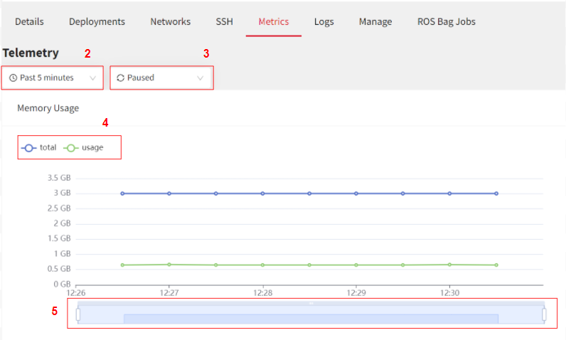Click the Memory Usage panel title

coord(48,108)
